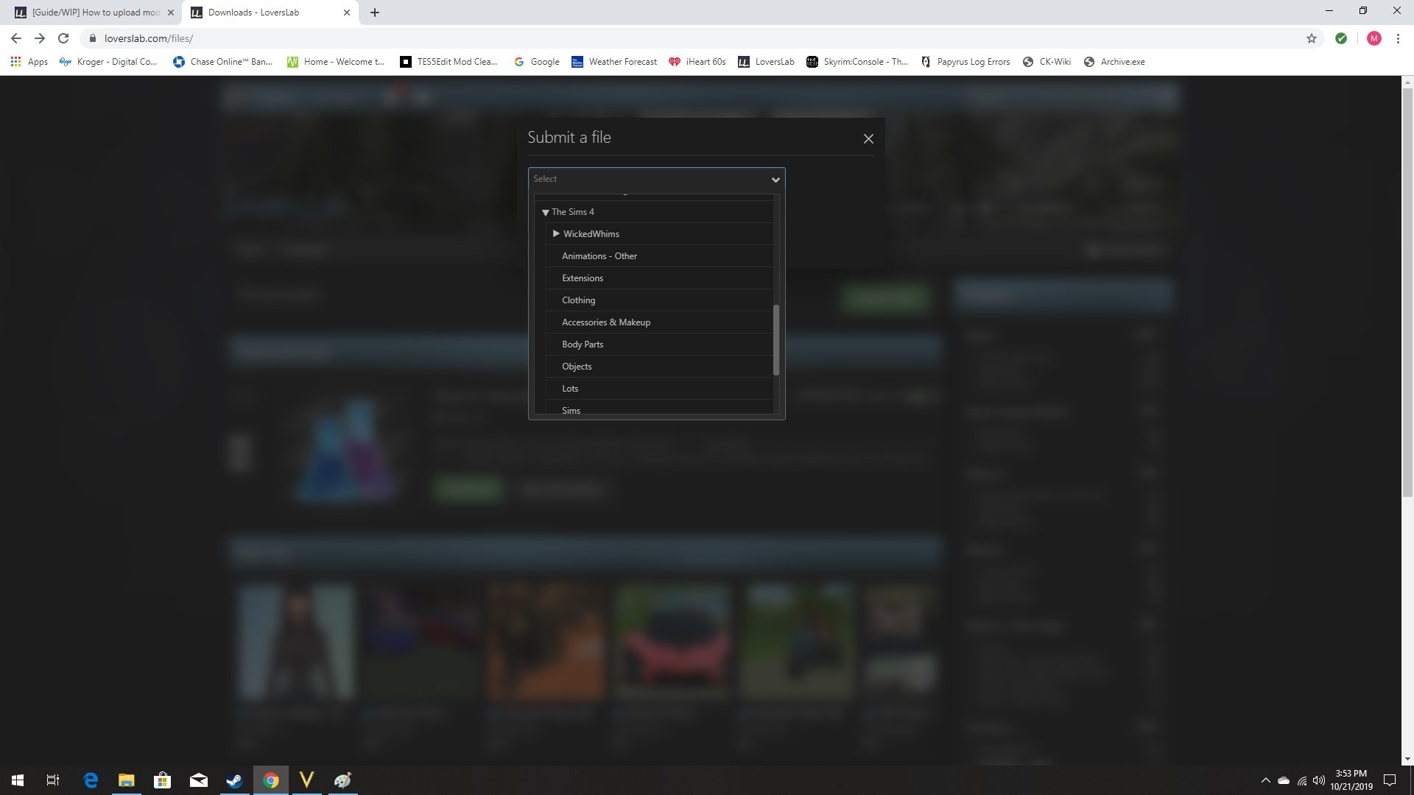Open the Home - Welcome bookmark

pos(336,62)
